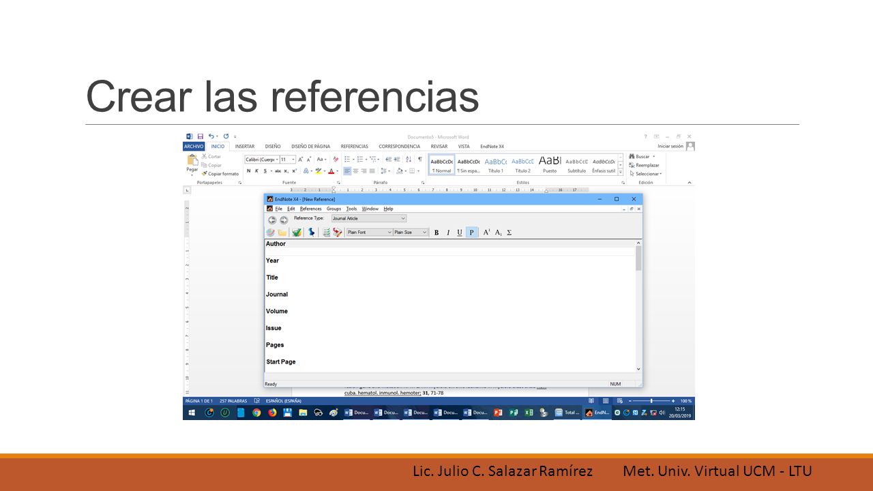Open the EndNote Help menu

(388, 209)
